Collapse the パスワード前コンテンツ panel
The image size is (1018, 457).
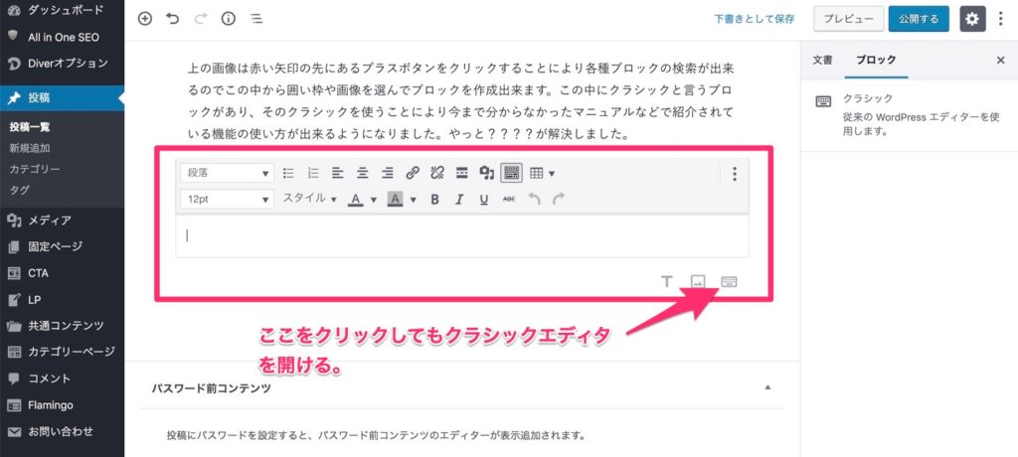[768, 387]
